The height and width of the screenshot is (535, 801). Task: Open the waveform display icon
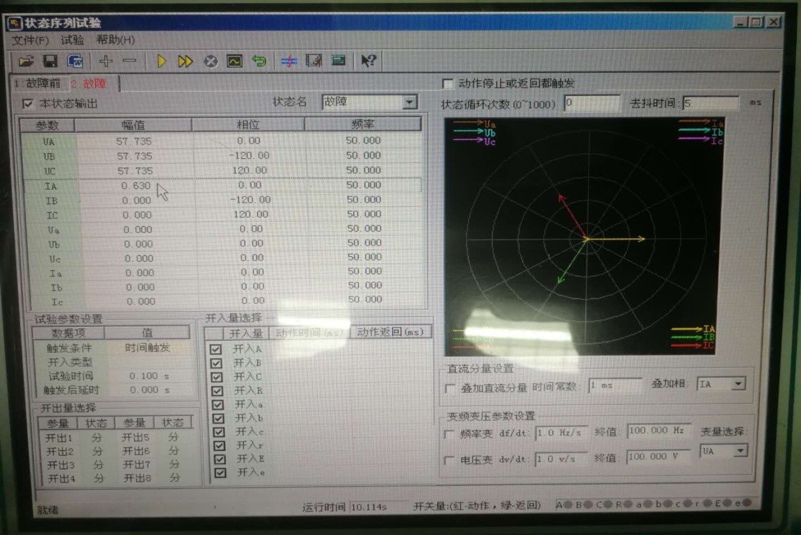pos(235,61)
